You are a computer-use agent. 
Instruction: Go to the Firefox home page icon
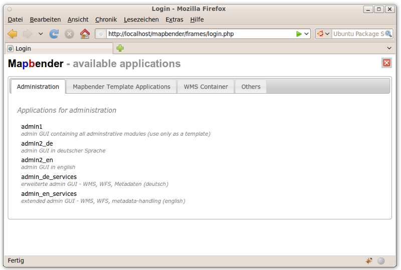pyautogui.click(x=85, y=34)
